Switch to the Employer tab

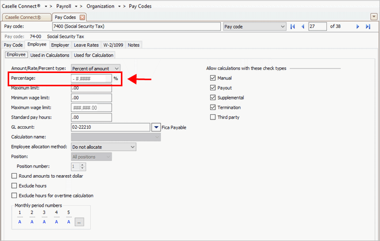click(60, 45)
